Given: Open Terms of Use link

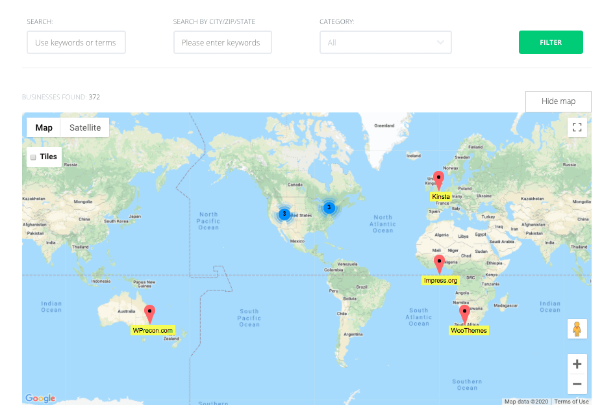Looking at the screenshot, I should tap(571, 402).
